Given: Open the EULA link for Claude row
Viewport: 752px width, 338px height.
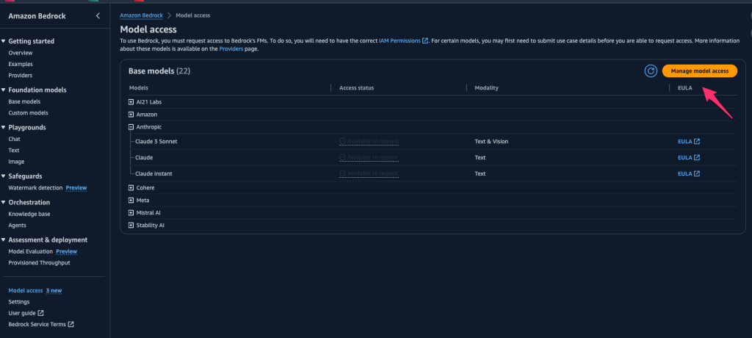Looking at the screenshot, I should [x=689, y=157].
